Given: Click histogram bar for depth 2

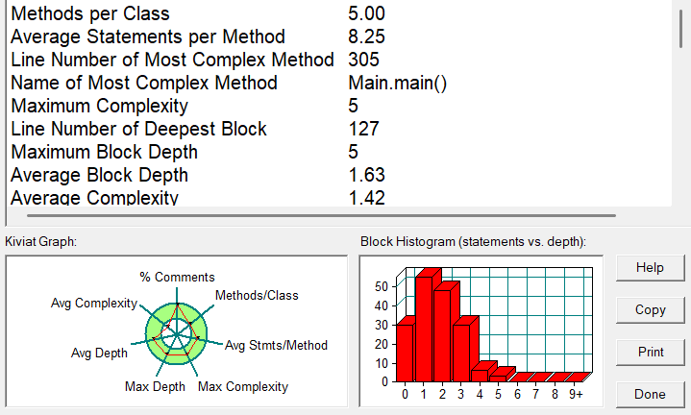Looking at the screenshot, I should [x=442, y=335].
